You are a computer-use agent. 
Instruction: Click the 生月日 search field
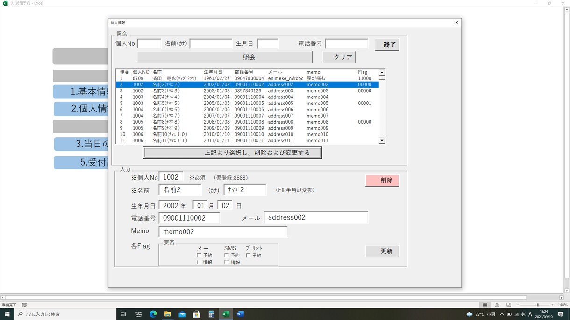tap(268, 43)
